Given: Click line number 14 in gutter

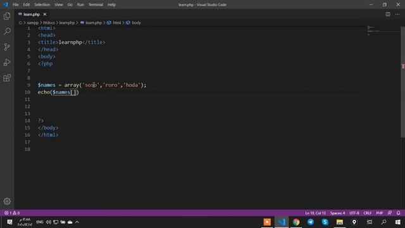Looking at the screenshot, I should click(27, 121).
